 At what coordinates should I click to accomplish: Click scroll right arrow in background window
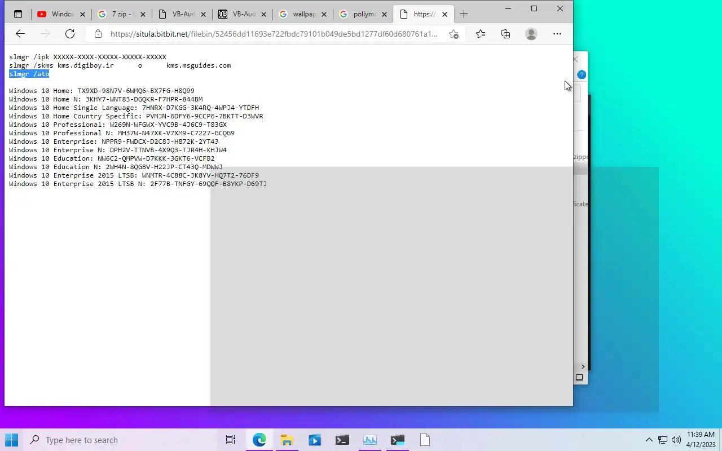(583, 366)
